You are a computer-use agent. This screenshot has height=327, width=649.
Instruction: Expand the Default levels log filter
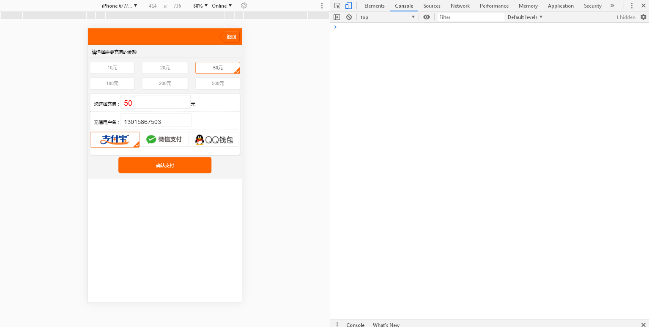[525, 17]
